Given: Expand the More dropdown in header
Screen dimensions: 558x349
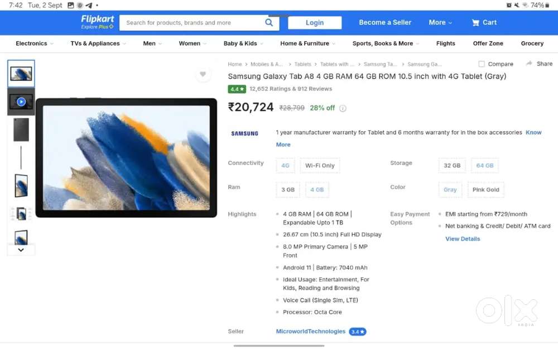Looking at the screenshot, I should click(440, 23).
